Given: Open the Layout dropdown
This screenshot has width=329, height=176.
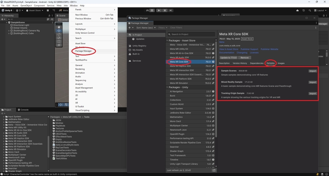Looking at the screenshot, I should coord(321,10).
